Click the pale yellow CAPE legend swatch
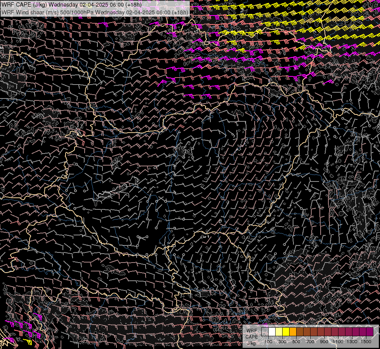Viewport: 380px width, 349px height. [x=279, y=332]
